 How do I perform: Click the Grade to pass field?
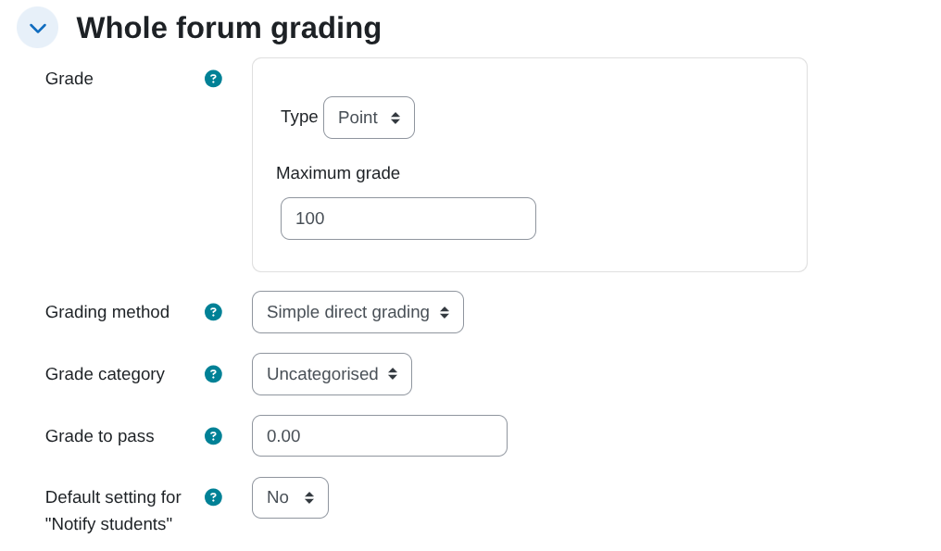[379, 435]
